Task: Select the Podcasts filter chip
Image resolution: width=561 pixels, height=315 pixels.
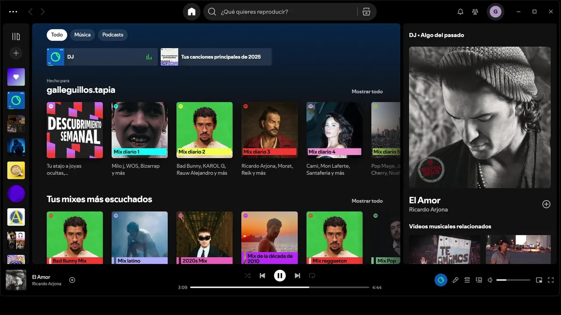Action: [113, 35]
